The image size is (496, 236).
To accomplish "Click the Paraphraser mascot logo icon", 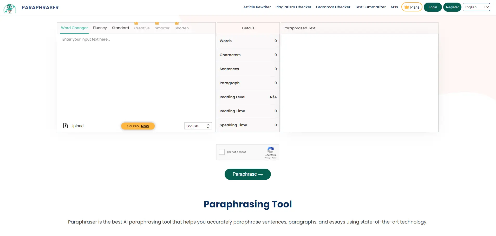I will click(x=10, y=8).
